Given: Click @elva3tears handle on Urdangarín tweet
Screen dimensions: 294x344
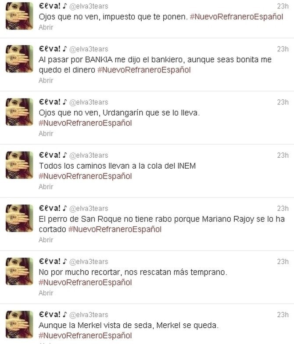Looking at the screenshot, I should point(89,102).
